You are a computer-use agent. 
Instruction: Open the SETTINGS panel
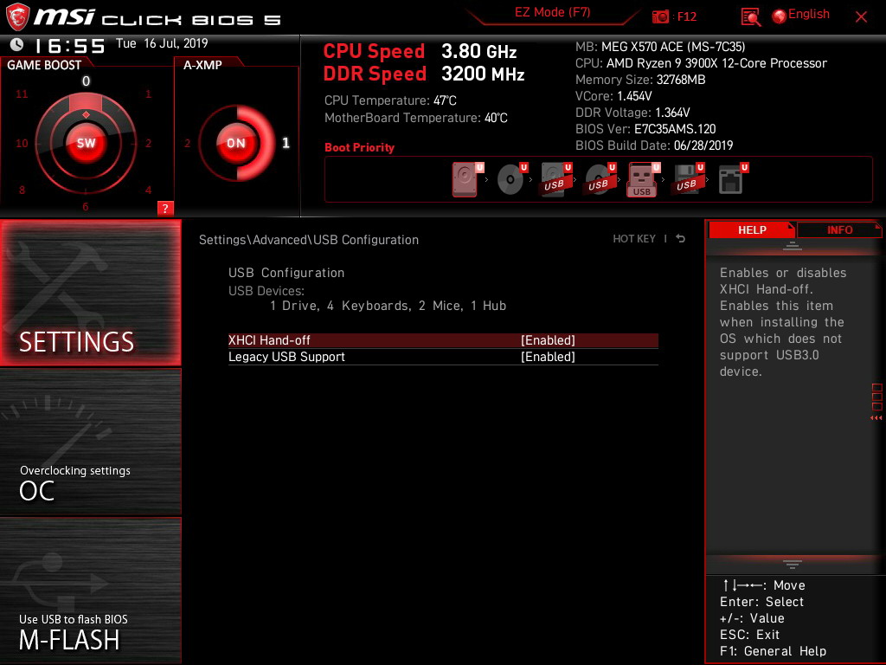pyautogui.click(x=90, y=293)
